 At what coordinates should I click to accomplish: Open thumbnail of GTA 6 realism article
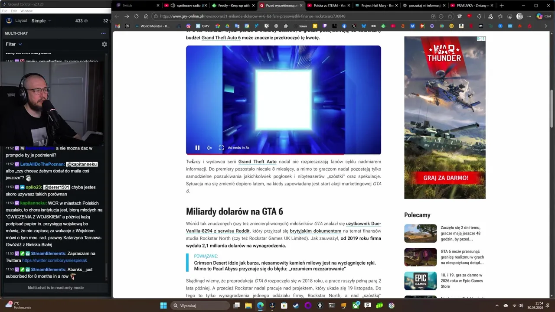coord(420,257)
